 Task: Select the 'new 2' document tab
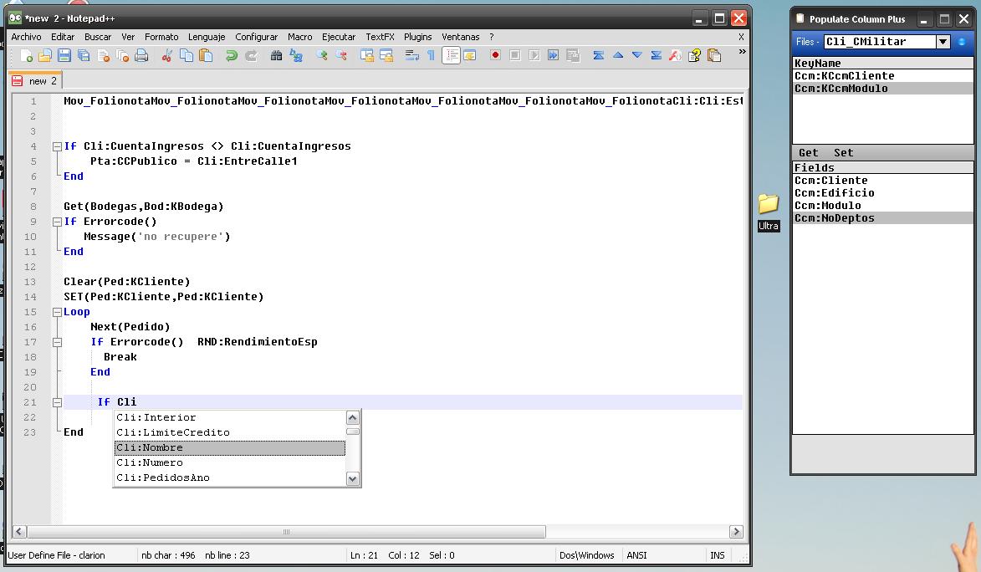(35, 81)
